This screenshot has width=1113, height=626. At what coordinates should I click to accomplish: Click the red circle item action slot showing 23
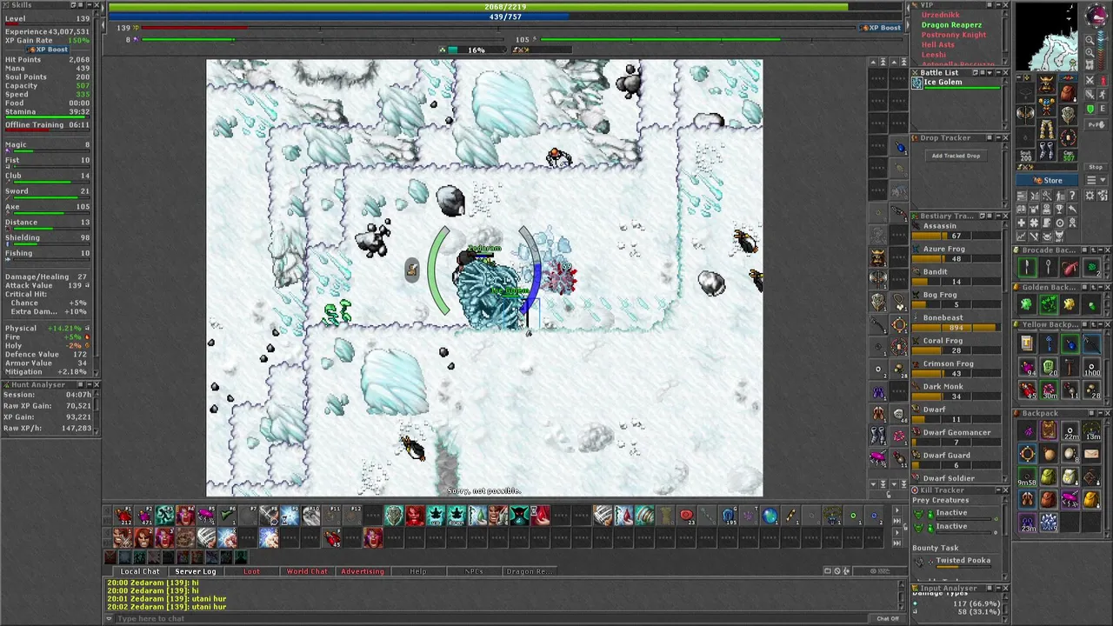click(x=687, y=516)
